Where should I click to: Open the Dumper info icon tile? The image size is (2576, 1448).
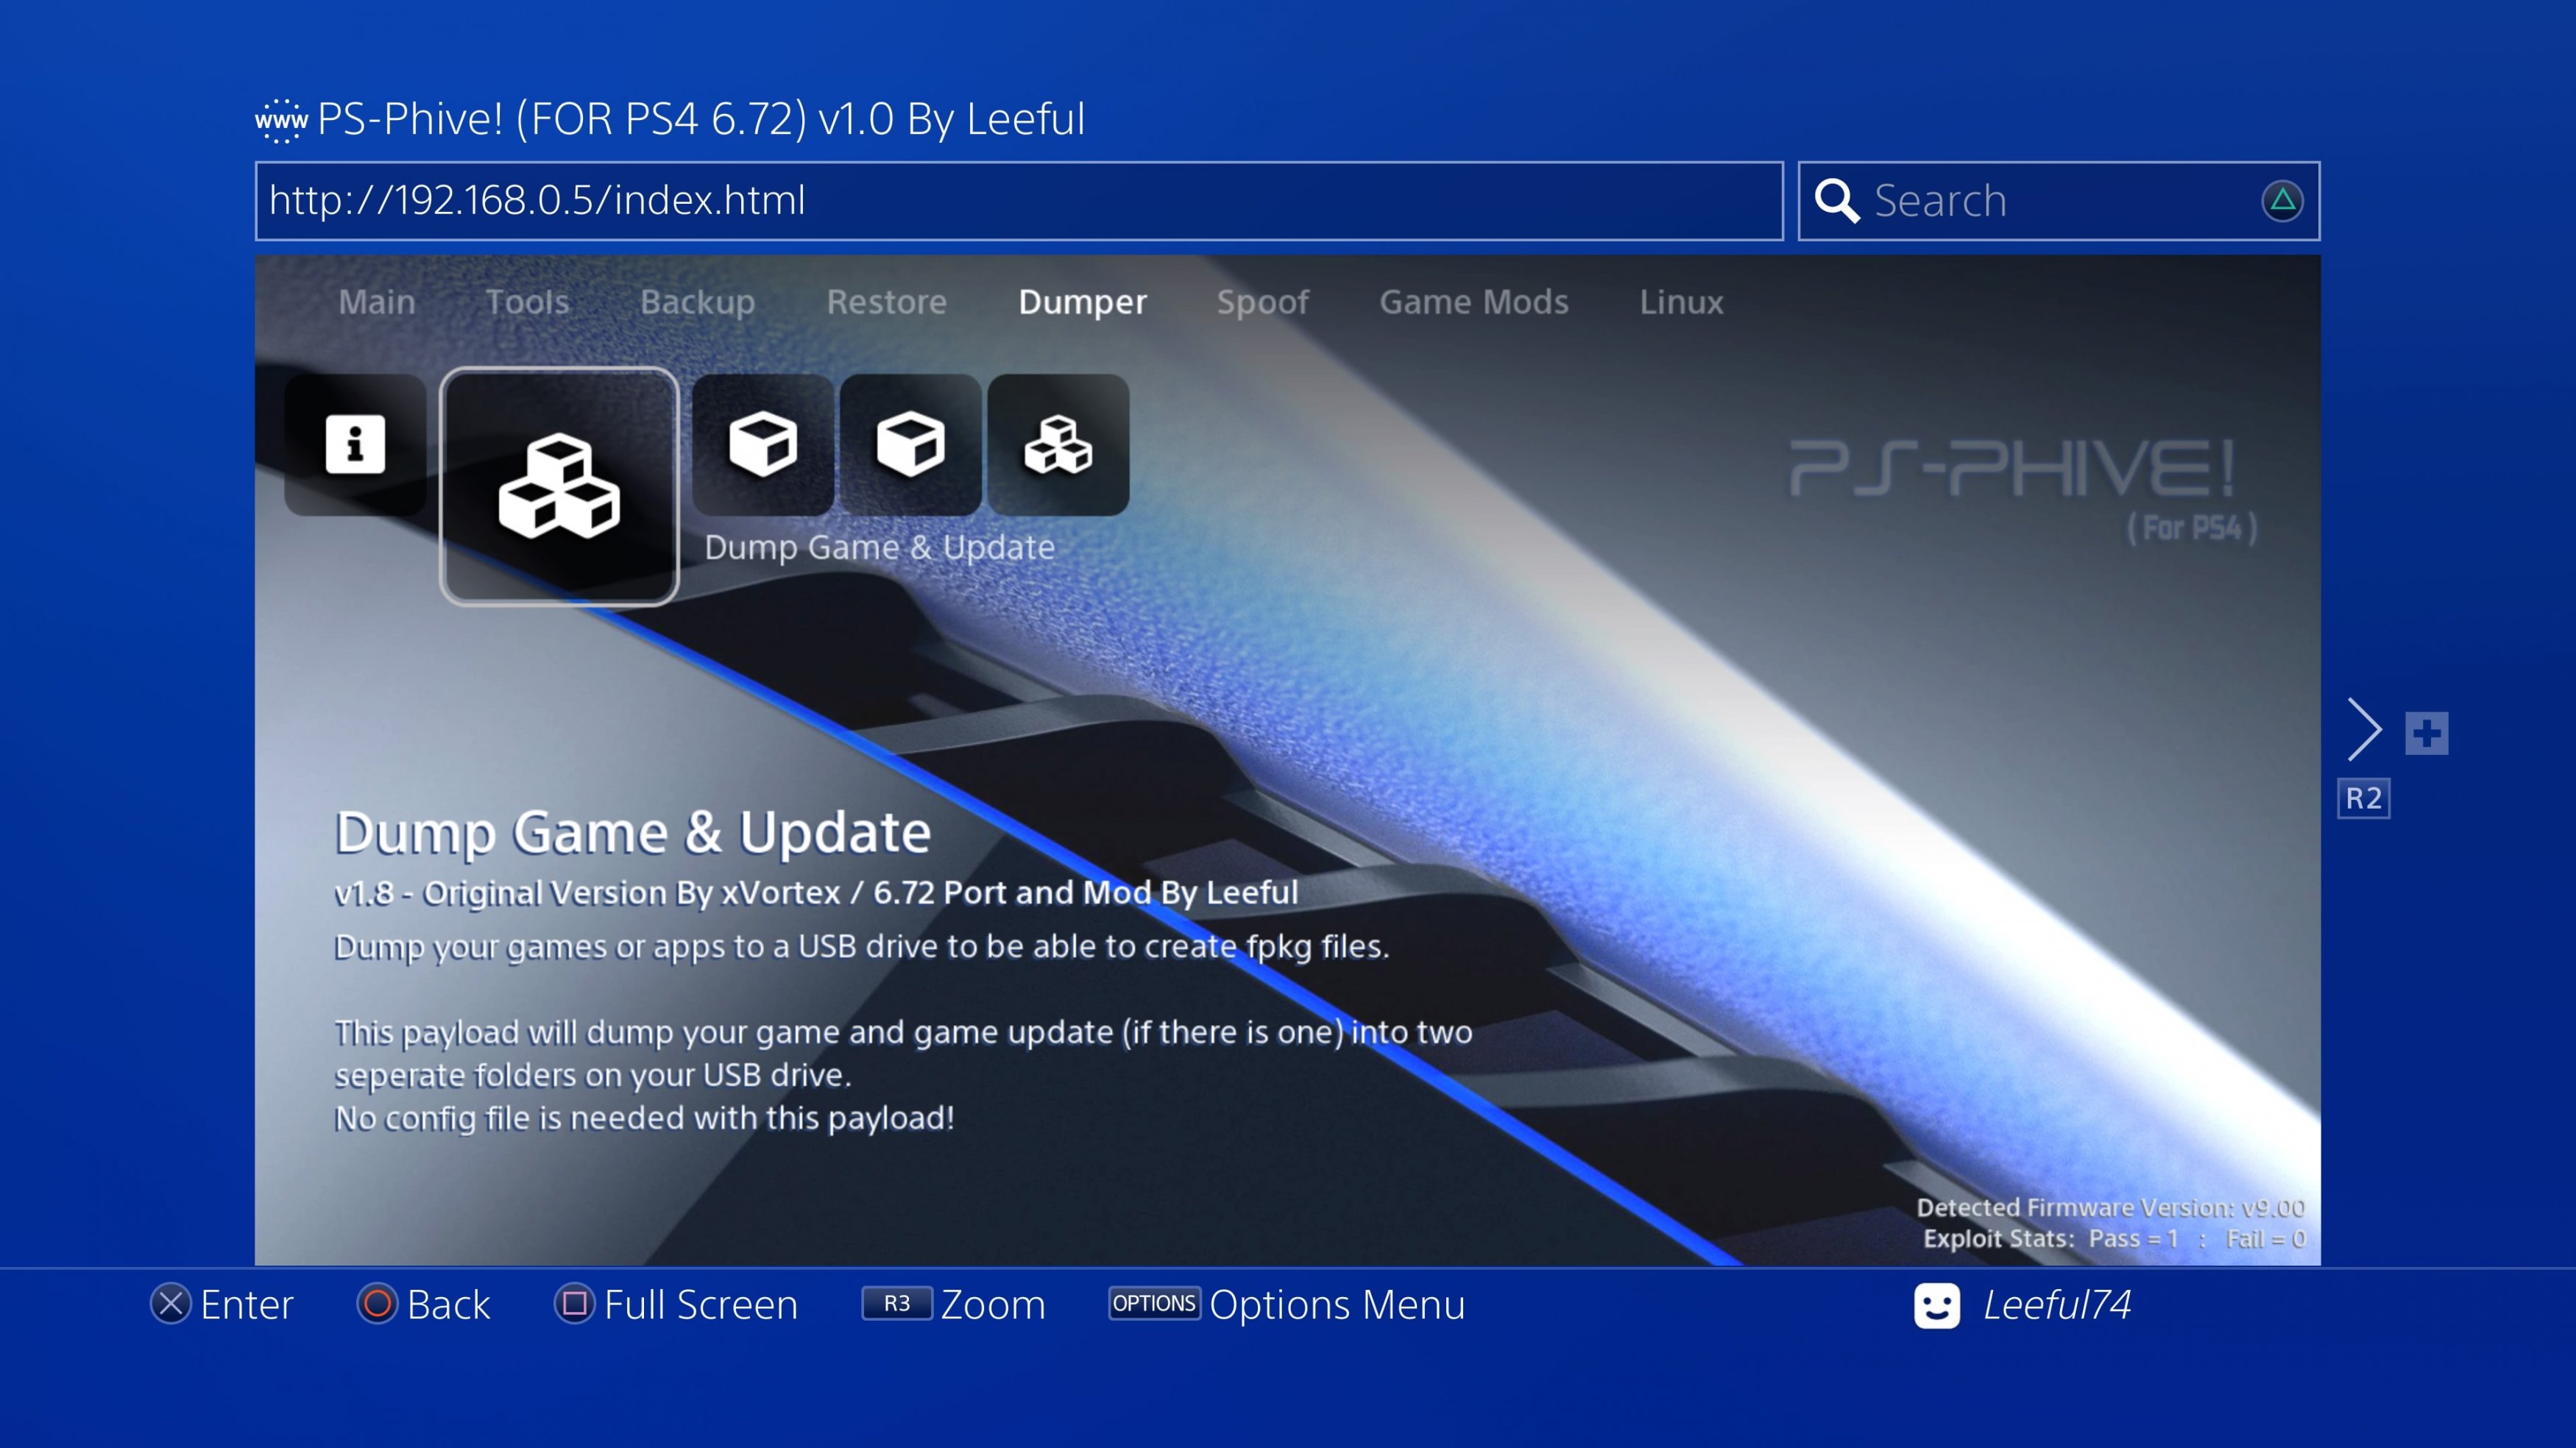[355, 444]
